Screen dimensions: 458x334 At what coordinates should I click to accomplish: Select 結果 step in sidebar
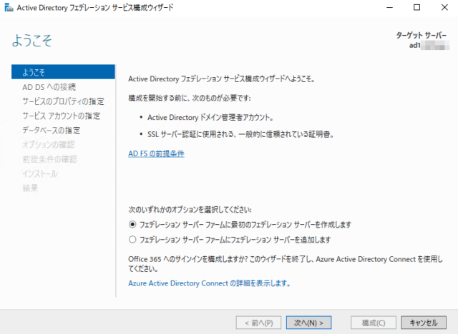(x=30, y=188)
